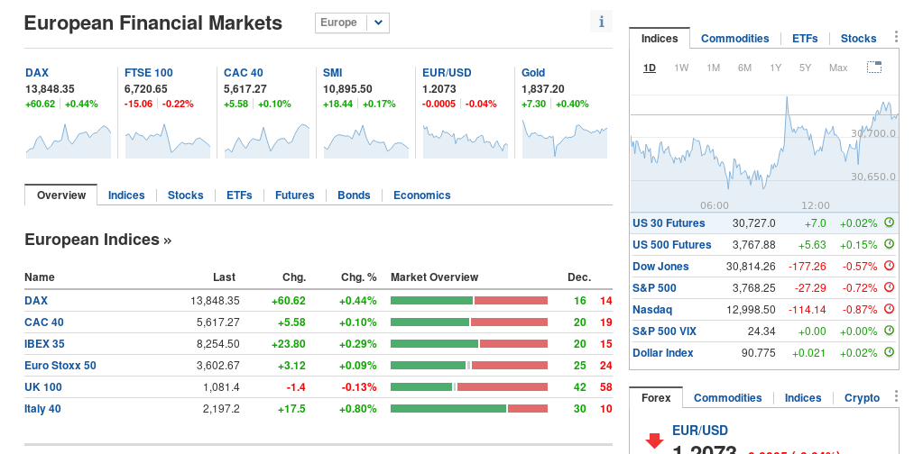Open EUR/USD link in the top ticker
Viewport: 923px width, 454px height.
pyautogui.click(x=447, y=73)
